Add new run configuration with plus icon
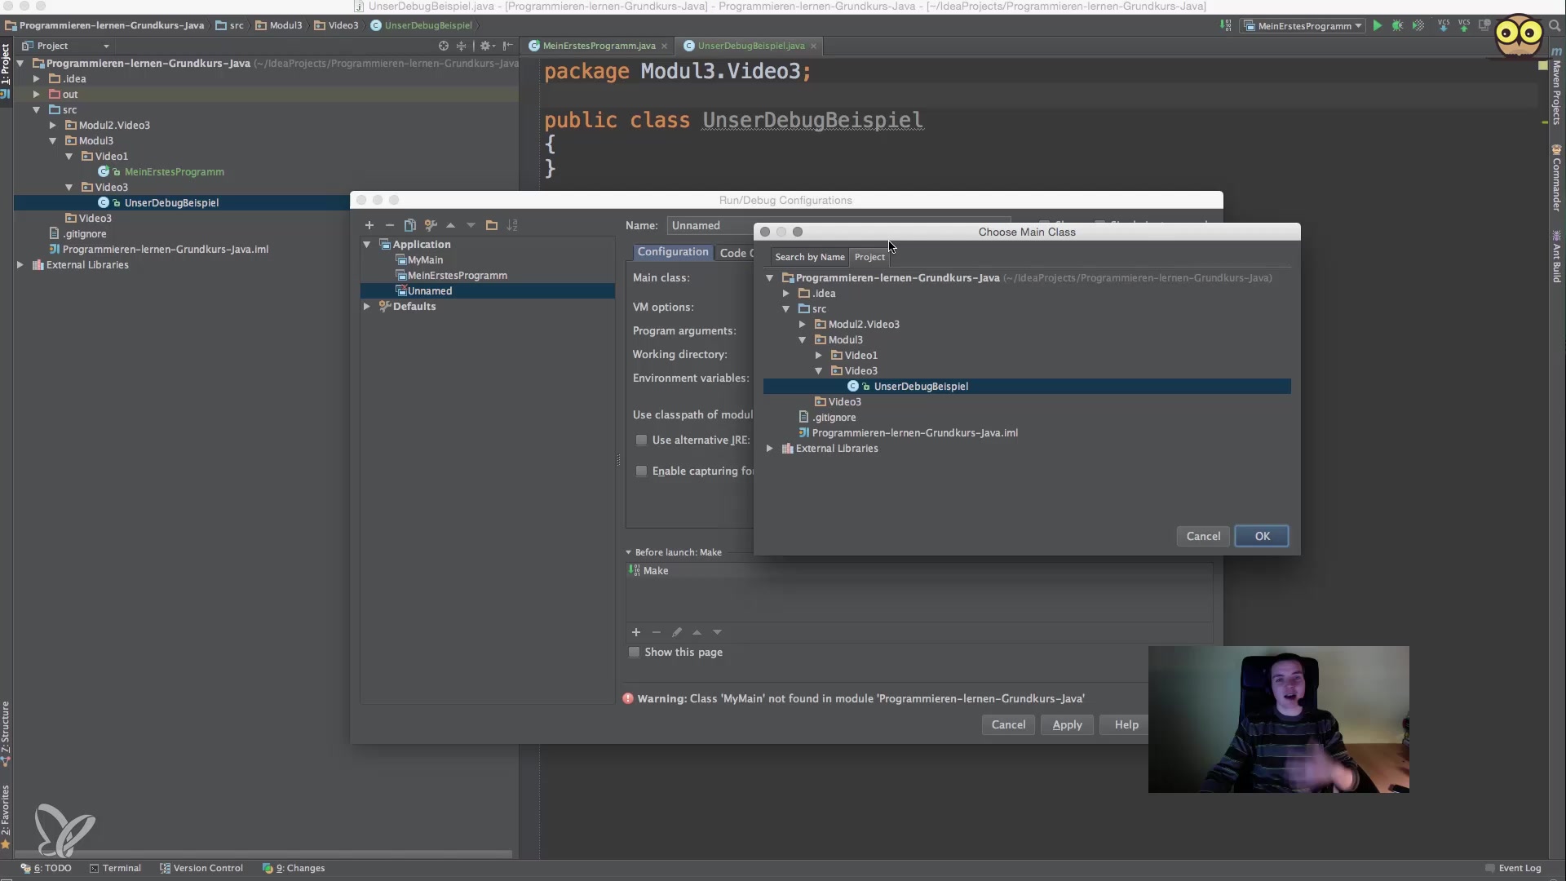 369,225
